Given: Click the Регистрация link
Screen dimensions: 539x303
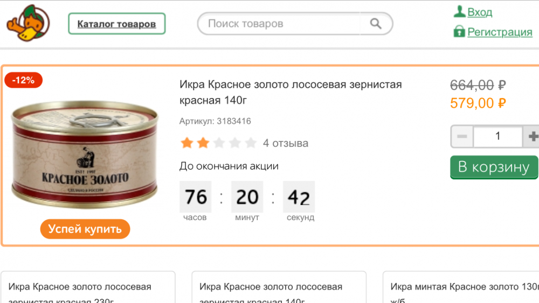Looking at the screenshot, I should tap(500, 32).
